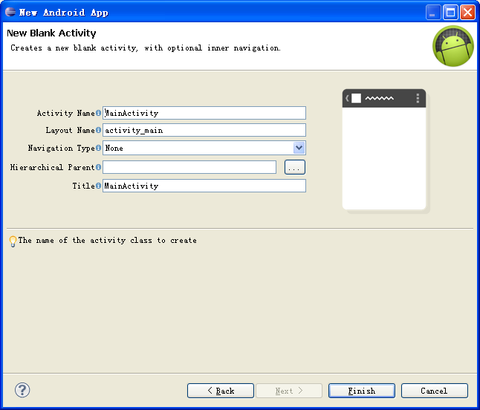Click the back chevron in the preview action bar

point(347,98)
